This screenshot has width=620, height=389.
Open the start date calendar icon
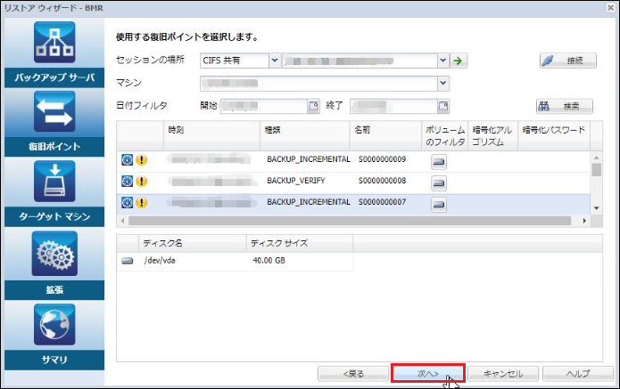pos(313,106)
